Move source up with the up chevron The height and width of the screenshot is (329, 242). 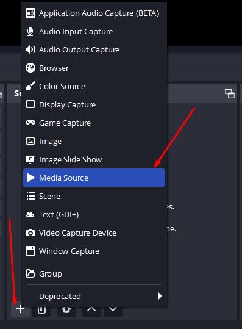[x=91, y=310]
